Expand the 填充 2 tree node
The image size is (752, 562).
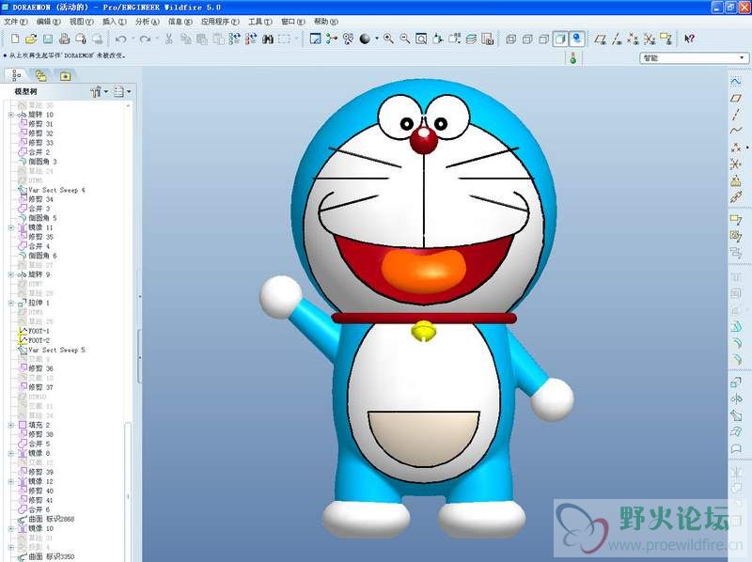click(10, 426)
